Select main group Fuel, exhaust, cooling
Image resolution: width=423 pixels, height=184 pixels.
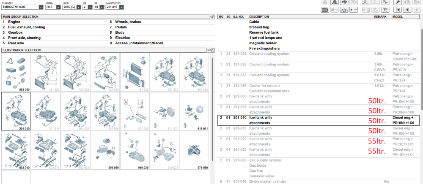(54, 27)
